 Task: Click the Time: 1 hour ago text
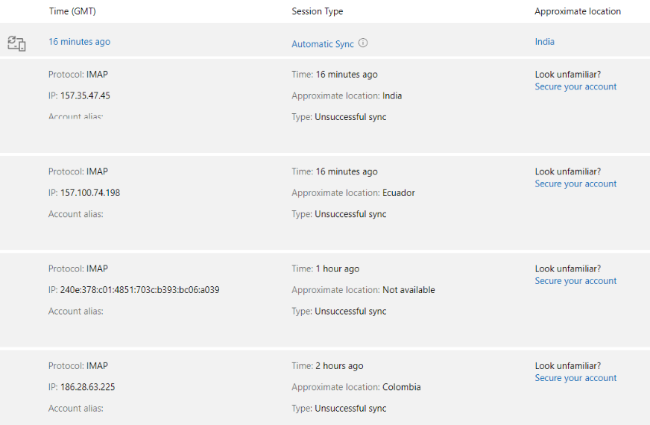[326, 268]
